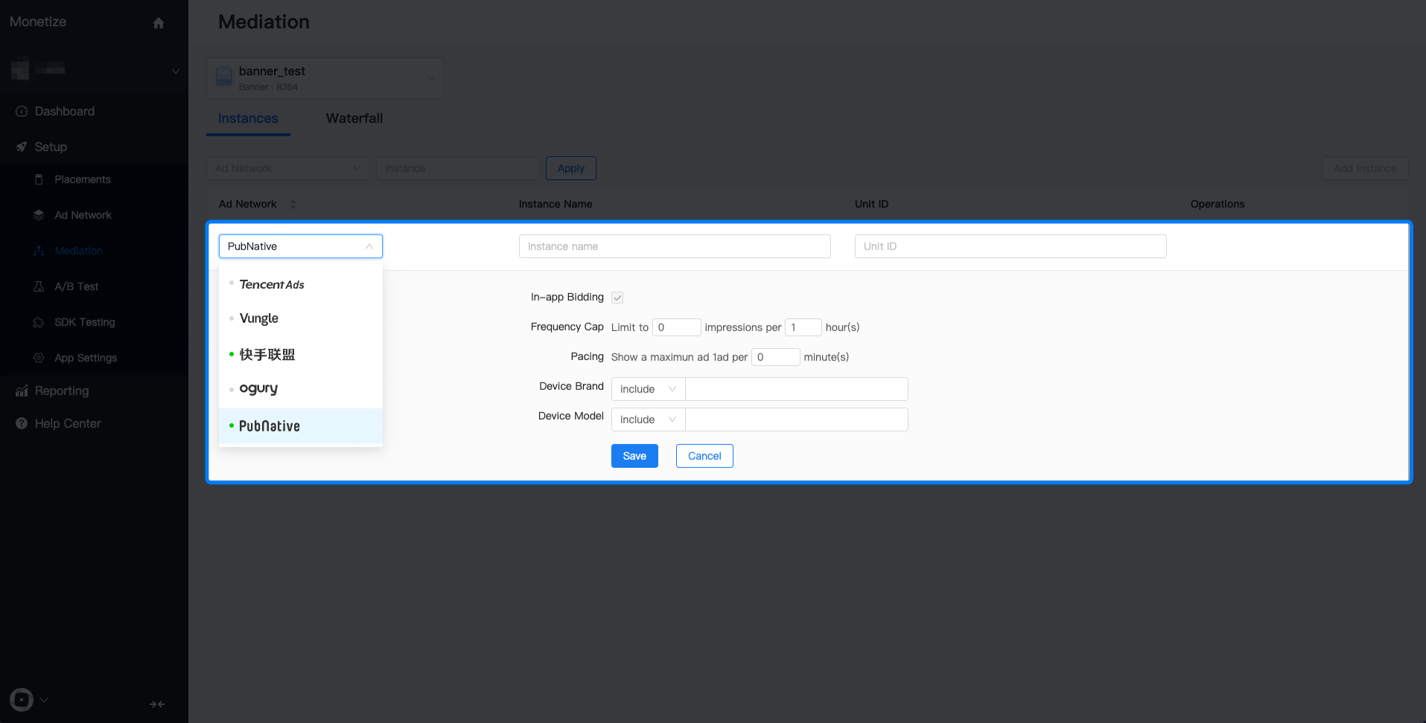Click the Reporting chart icon
1426x723 pixels.
click(22, 391)
